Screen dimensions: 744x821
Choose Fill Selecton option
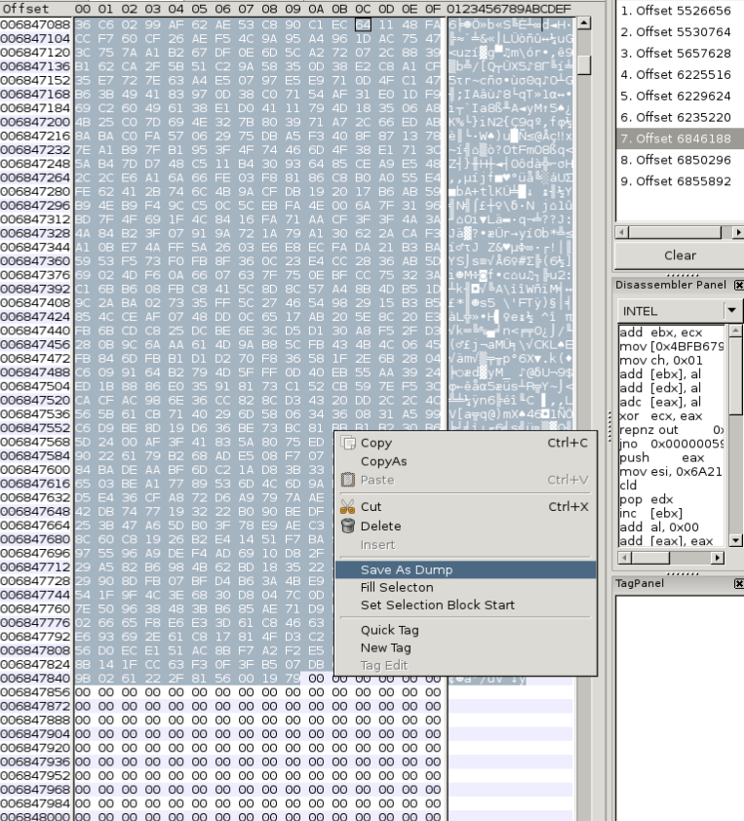pos(397,588)
